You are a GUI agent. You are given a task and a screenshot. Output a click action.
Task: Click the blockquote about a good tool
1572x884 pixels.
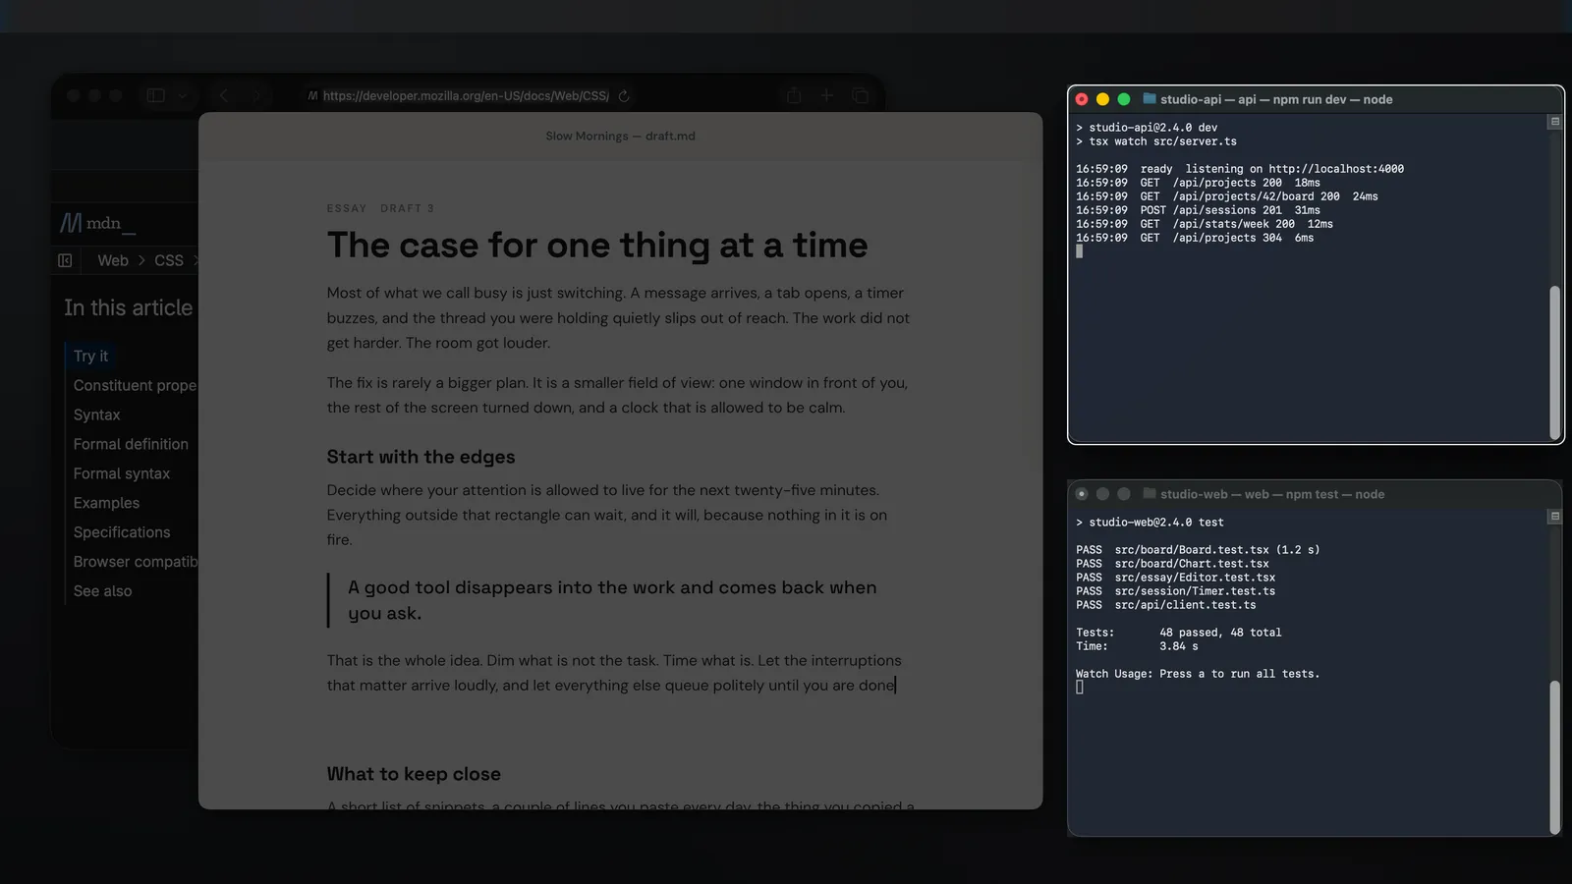click(x=612, y=600)
